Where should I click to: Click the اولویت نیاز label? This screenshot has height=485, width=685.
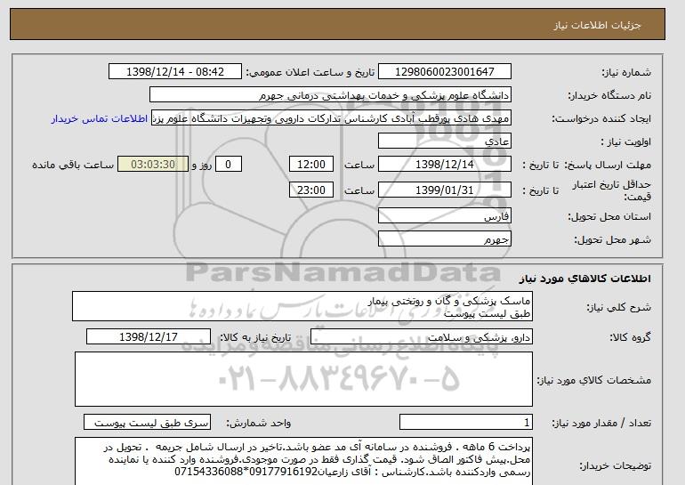click(626, 141)
